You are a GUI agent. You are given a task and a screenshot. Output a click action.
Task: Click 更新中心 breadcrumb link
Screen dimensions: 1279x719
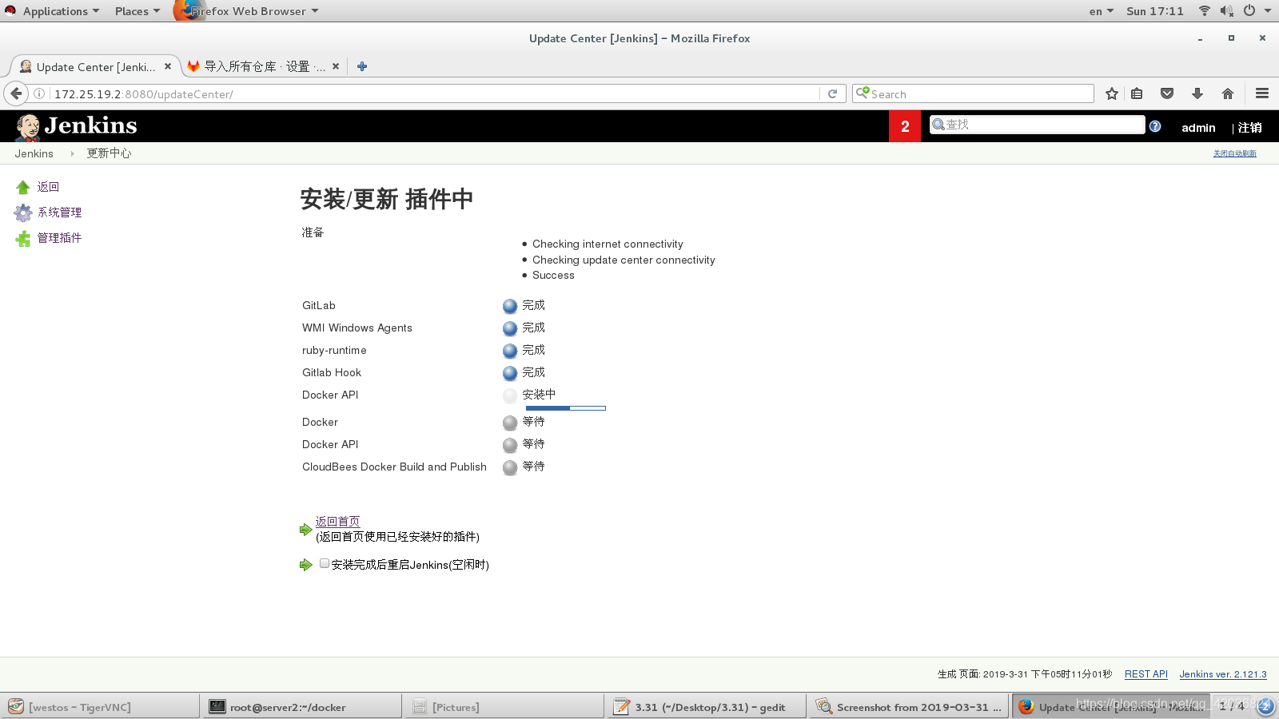[109, 153]
